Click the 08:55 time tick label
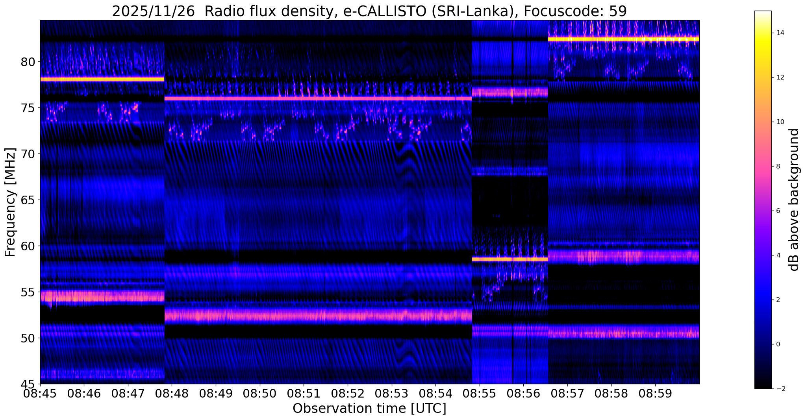The width and height of the screenshot is (806, 420). click(480, 393)
